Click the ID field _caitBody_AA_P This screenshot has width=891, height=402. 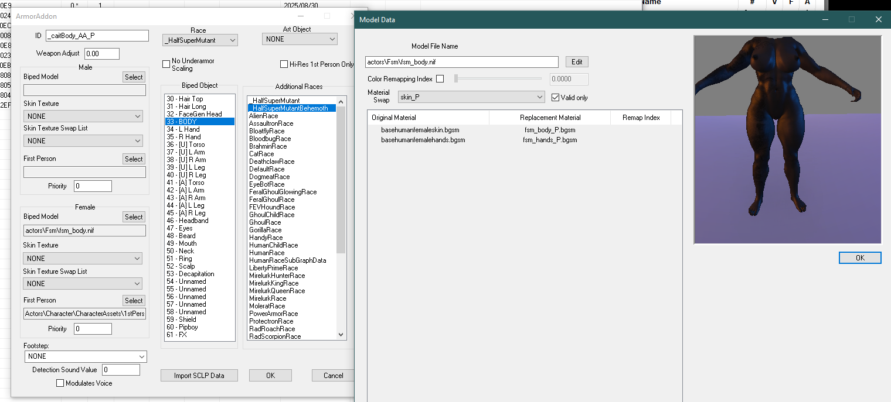tap(97, 36)
